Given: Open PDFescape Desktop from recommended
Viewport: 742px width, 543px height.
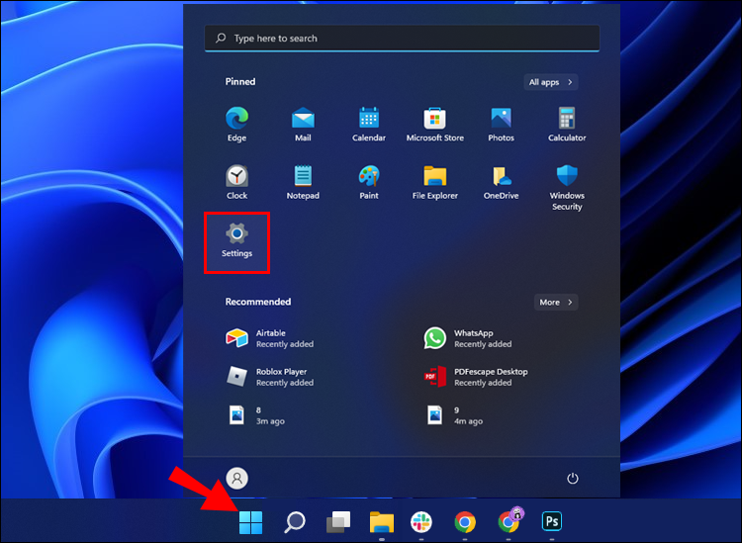Looking at the screenshot, I should (476, 377).
